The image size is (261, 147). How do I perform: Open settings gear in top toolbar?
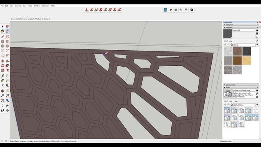pyautogui.click(x=192, y=10)
